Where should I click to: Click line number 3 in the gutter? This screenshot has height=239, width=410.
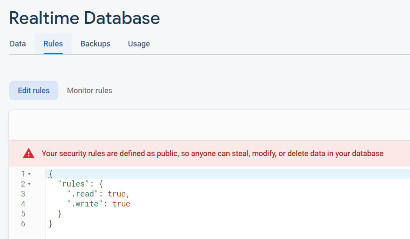coord(23,194)
